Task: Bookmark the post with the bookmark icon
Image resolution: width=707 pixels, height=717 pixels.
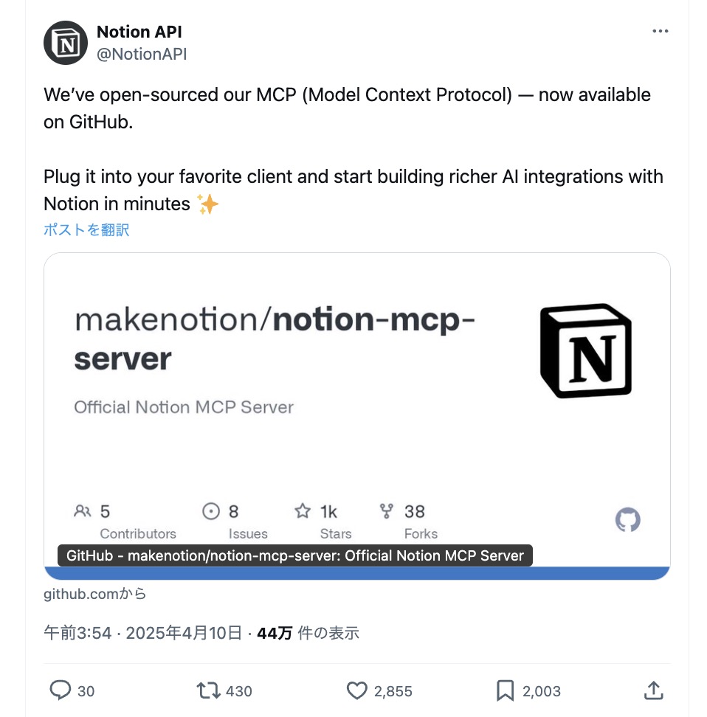Action: (506, 690)
